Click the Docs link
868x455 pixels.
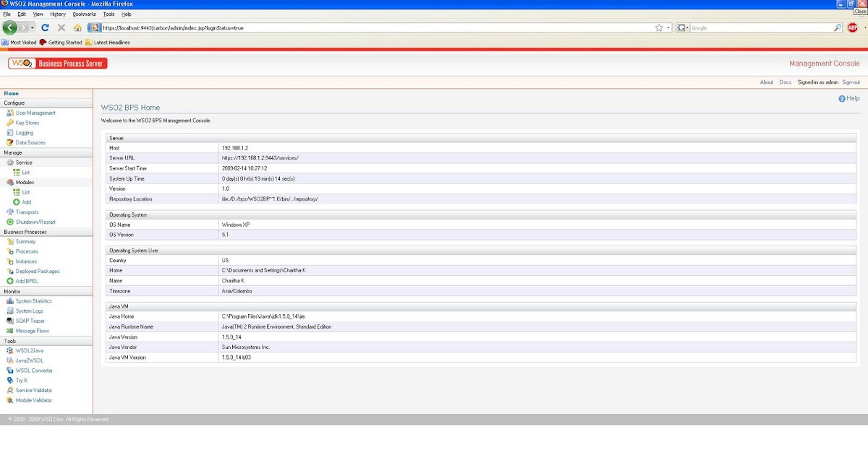786,82
